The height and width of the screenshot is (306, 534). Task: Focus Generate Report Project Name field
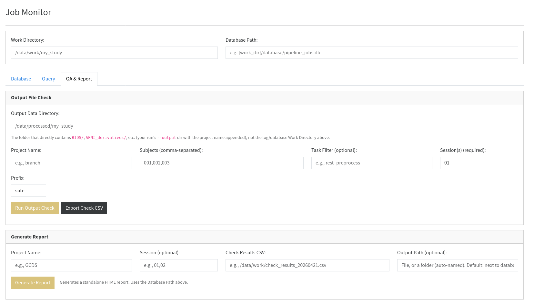click(x=71, y=265)
